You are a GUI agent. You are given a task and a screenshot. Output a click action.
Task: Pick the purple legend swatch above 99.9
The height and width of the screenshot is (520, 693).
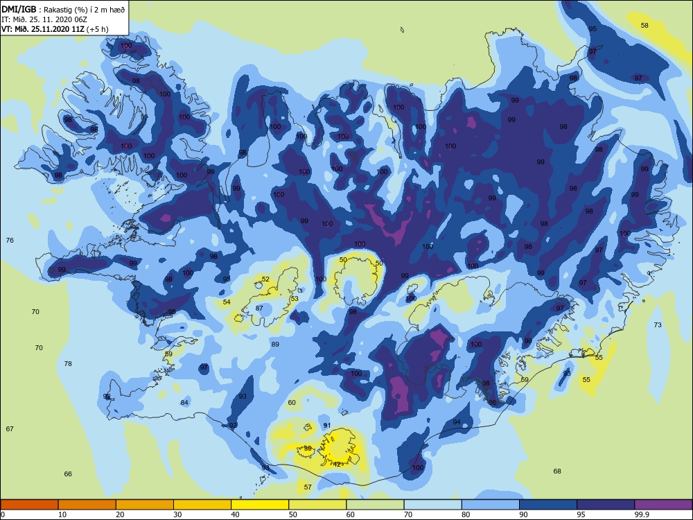[x=663, y=505]
